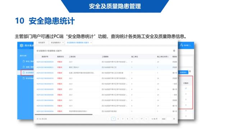Click the user avatar icon in the header

pos(181,45)
